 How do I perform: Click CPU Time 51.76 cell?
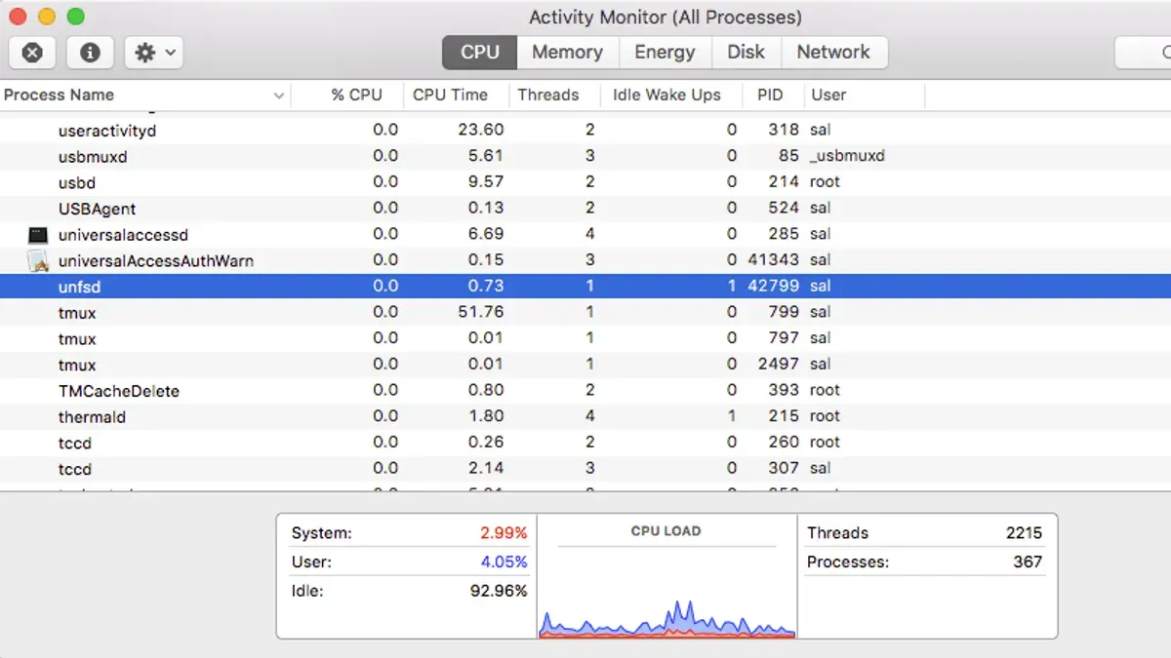(x=480, y=313)
